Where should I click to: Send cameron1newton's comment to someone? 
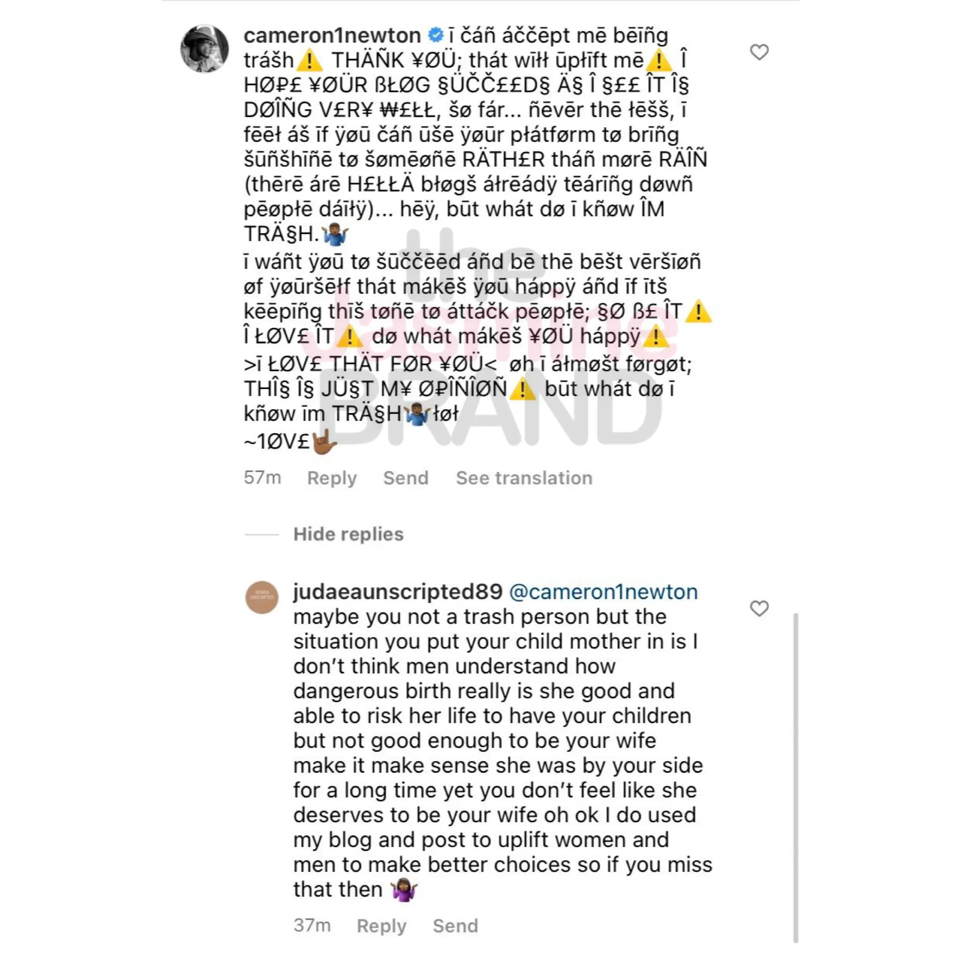405,478
